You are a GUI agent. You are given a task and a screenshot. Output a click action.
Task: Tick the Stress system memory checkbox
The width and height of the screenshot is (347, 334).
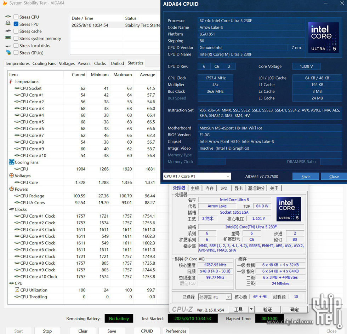pyautogui.click(x=16, y=38)
